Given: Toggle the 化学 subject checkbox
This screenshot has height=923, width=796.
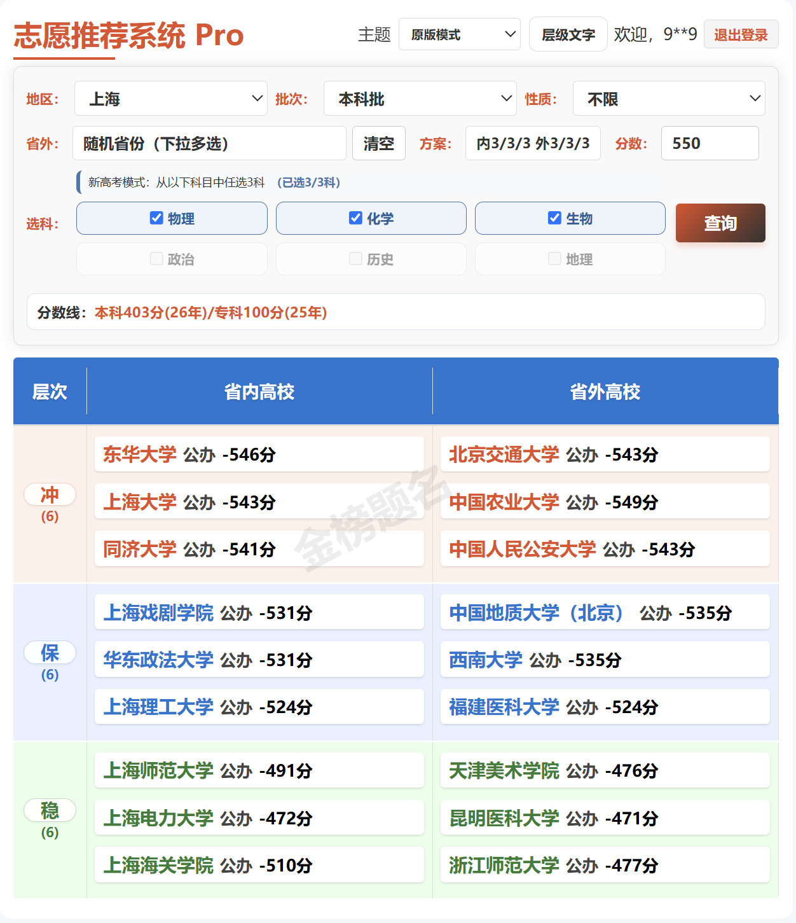Looking at the screenshot, I should click(x=356, y=218).
